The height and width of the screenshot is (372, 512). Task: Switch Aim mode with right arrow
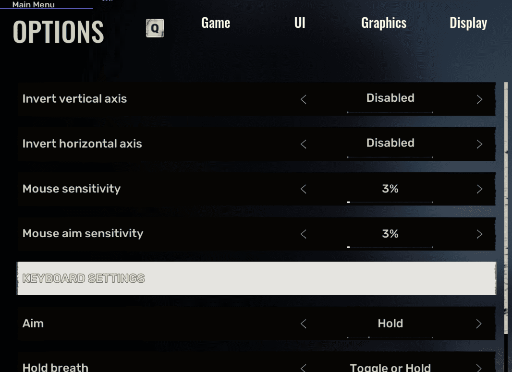pyautogui.click(x=479, y=324)
